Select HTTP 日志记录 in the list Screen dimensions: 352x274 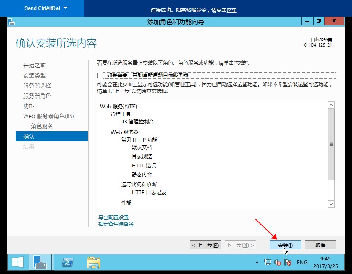pos(149,192)
